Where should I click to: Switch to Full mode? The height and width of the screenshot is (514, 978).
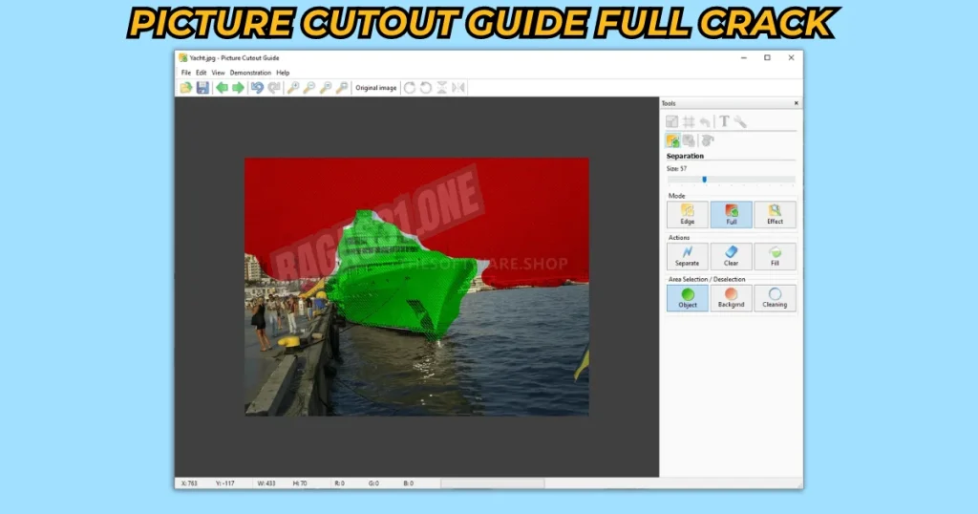tap(731, 214)
